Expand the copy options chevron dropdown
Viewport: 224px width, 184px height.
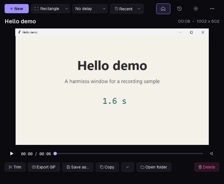tap(128, 167)
